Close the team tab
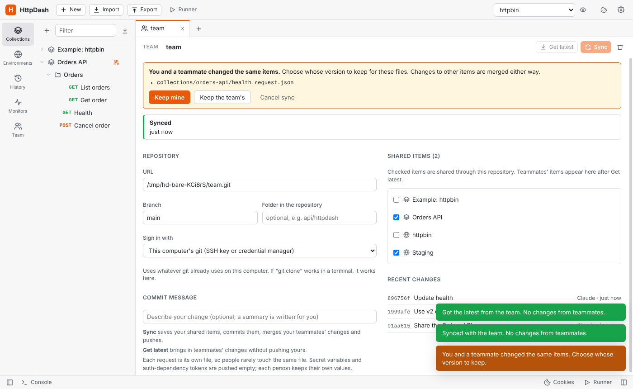 click(x=182, y=28)
